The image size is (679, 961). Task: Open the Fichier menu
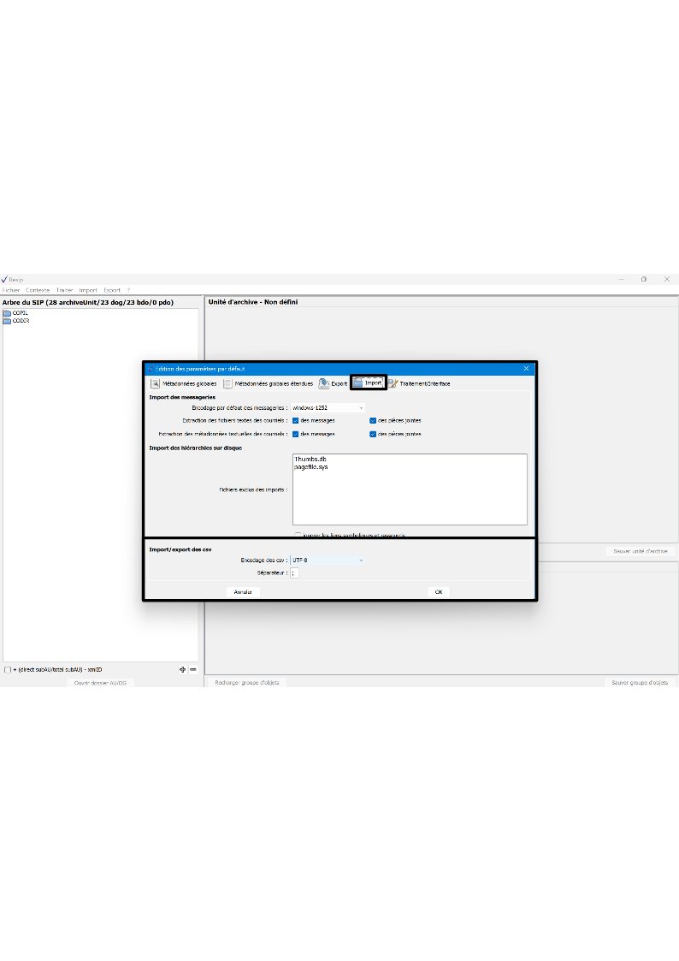pyautogui.click(x=11, y=290)
